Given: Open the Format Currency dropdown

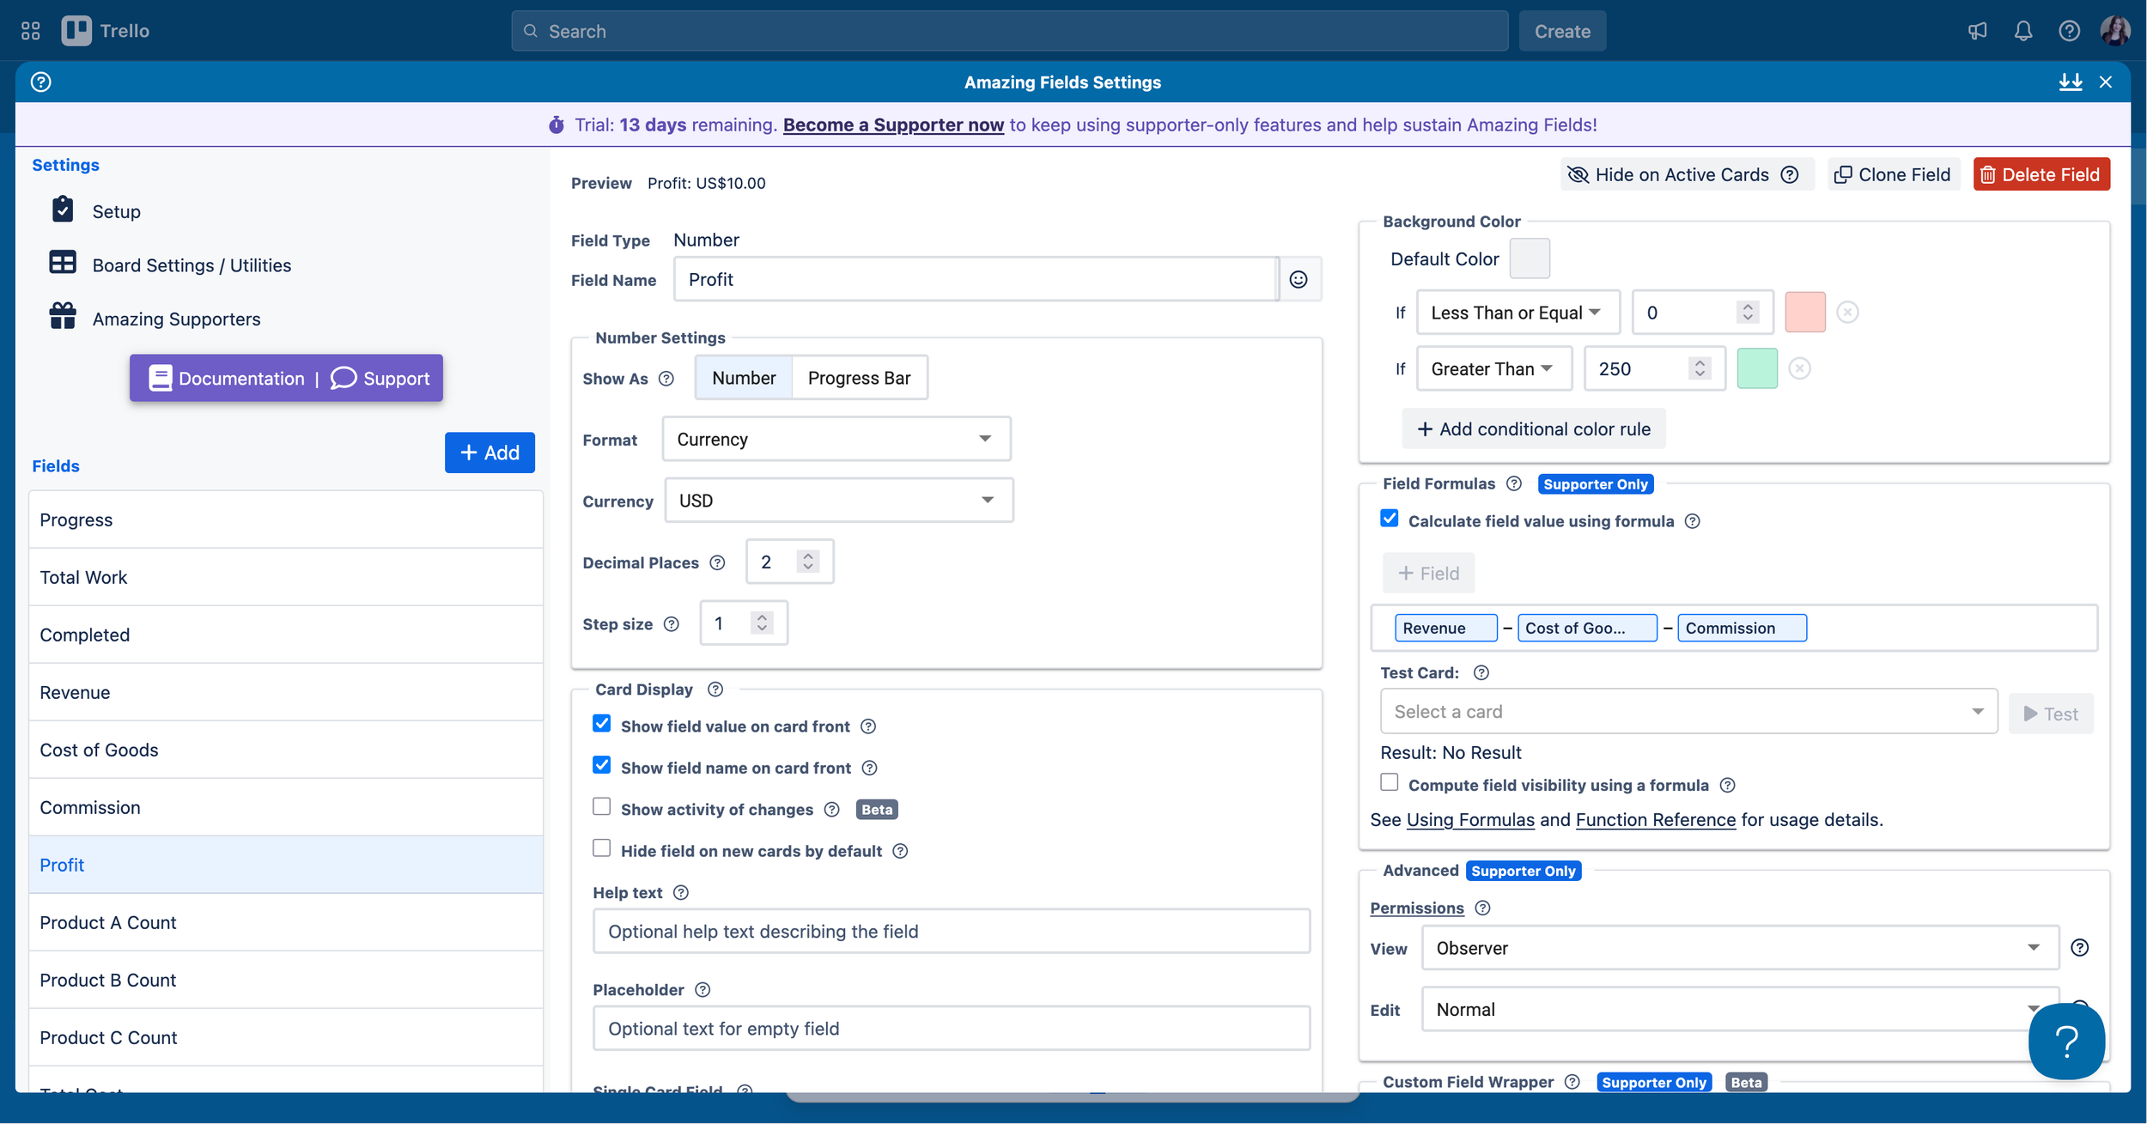Looking at the screenshot, I should coord(836,440).
